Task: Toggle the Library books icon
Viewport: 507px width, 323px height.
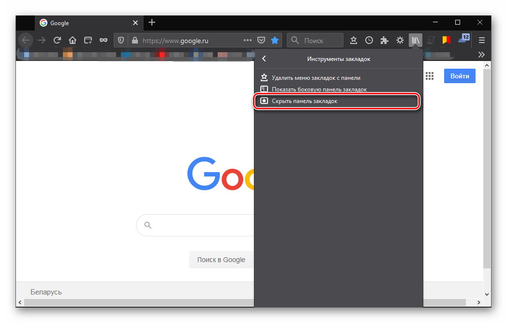Action: coord(416,41)
